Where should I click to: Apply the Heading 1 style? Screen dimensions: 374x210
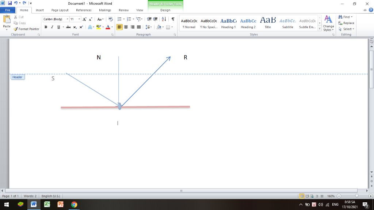click(228, 23)
